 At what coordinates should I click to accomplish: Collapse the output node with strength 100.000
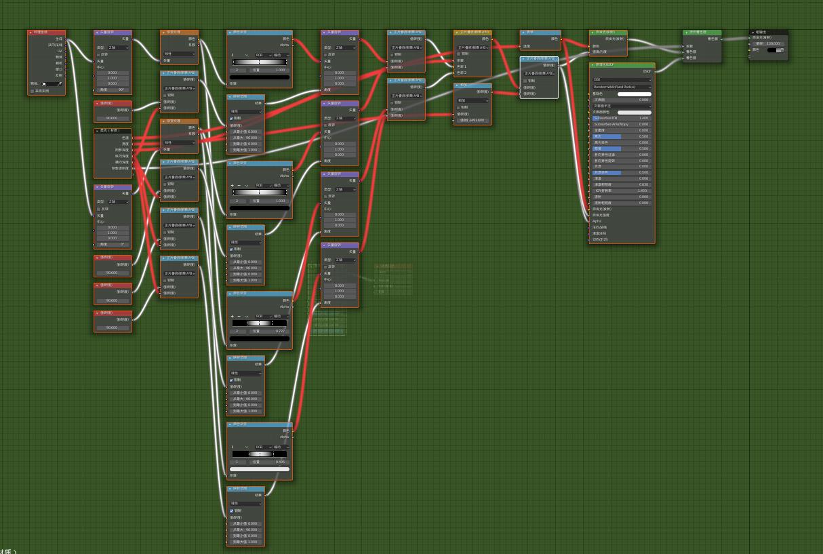pos(753,32)
